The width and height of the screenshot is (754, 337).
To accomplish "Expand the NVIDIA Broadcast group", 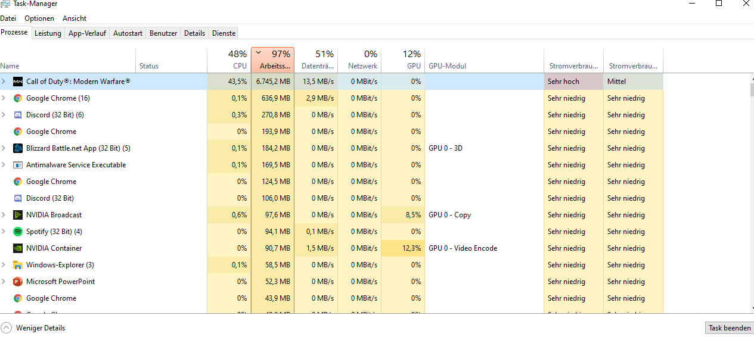I will [x=4, y=215].
